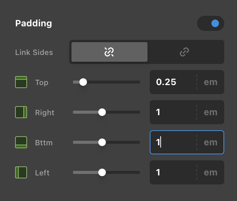The width and height of the screenshot is (237, 201).
Task: Focus the Left padding value field
Action: [x=173, y=172]
